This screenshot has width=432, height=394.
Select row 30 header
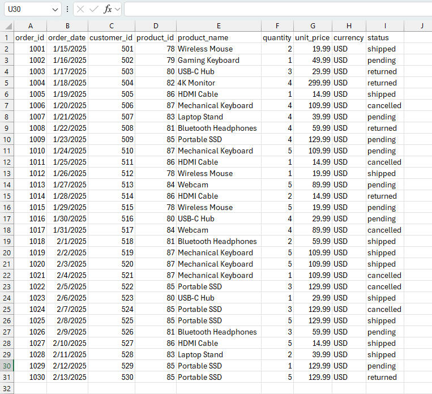click(7, 366)
